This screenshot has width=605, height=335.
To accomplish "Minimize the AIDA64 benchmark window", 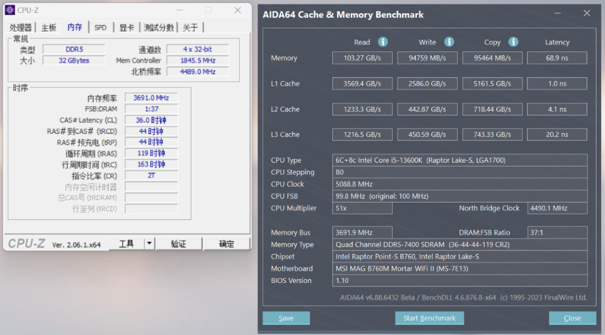I will click(557, 13).
